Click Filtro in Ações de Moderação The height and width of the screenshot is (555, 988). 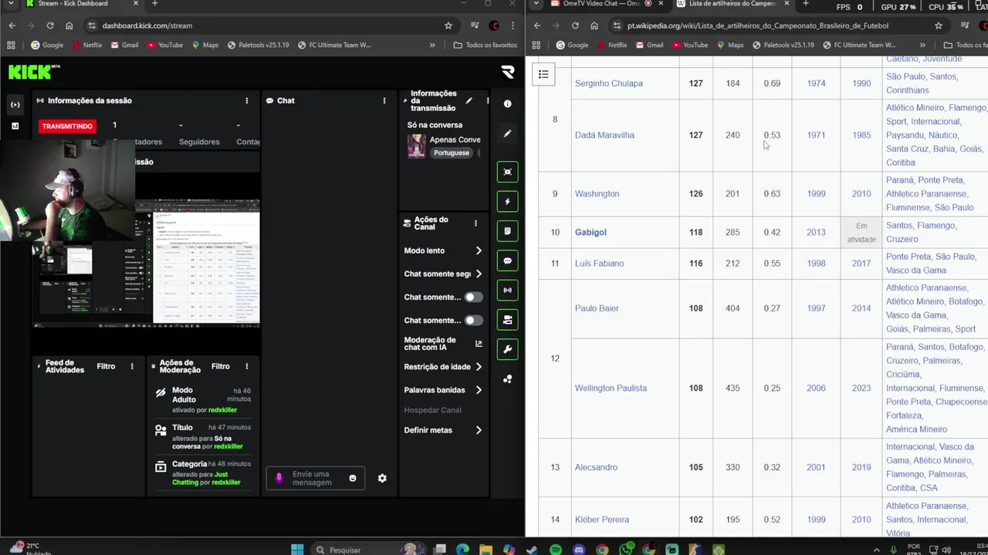coord(220,366)
